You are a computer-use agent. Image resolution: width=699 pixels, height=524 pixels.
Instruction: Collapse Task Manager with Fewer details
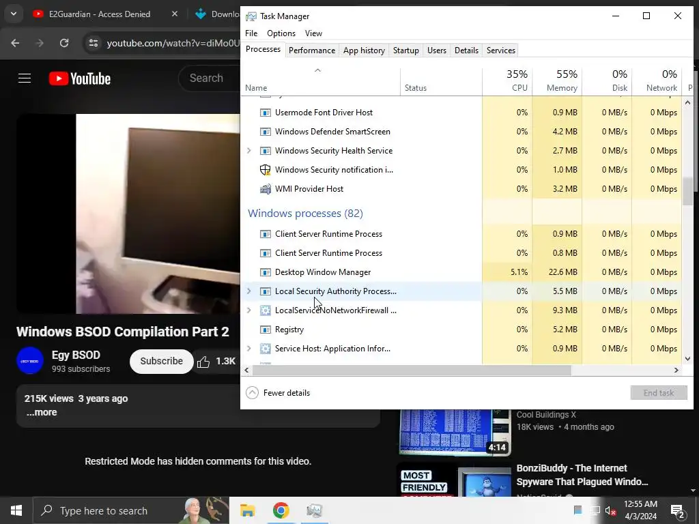tap(279, 392)
